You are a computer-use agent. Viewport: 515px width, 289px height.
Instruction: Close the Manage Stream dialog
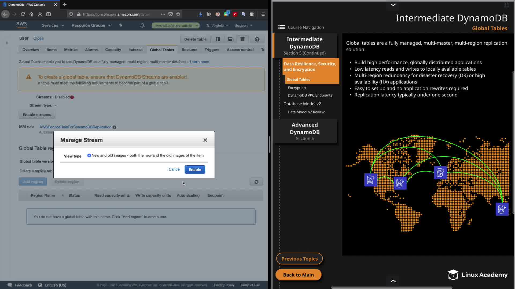(205, 140)
